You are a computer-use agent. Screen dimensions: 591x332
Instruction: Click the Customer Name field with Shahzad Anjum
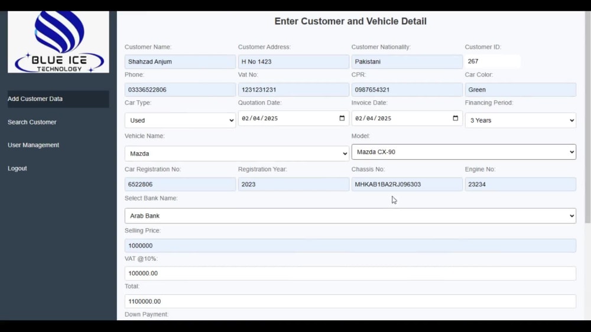coord(180,62)
